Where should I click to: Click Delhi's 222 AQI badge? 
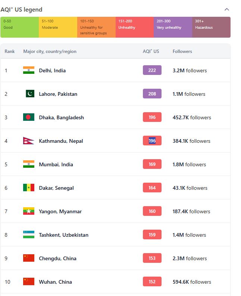click(152, 70)
